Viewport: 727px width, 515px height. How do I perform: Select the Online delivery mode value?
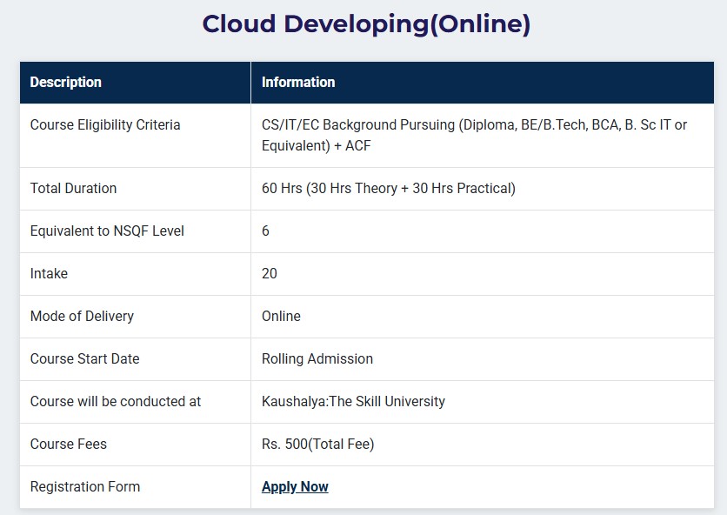click(x=281, y=317)
